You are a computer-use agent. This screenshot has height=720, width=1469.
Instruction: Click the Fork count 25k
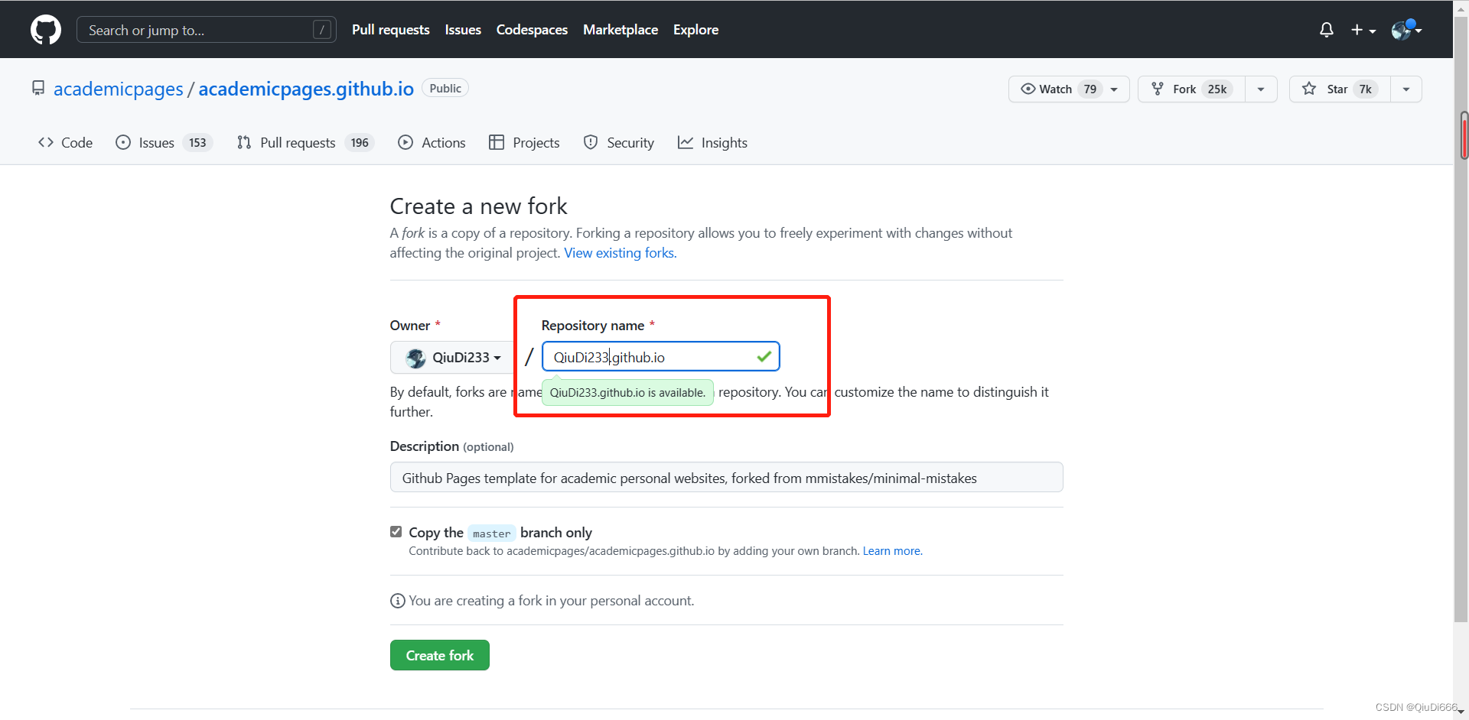point(1217,89)
